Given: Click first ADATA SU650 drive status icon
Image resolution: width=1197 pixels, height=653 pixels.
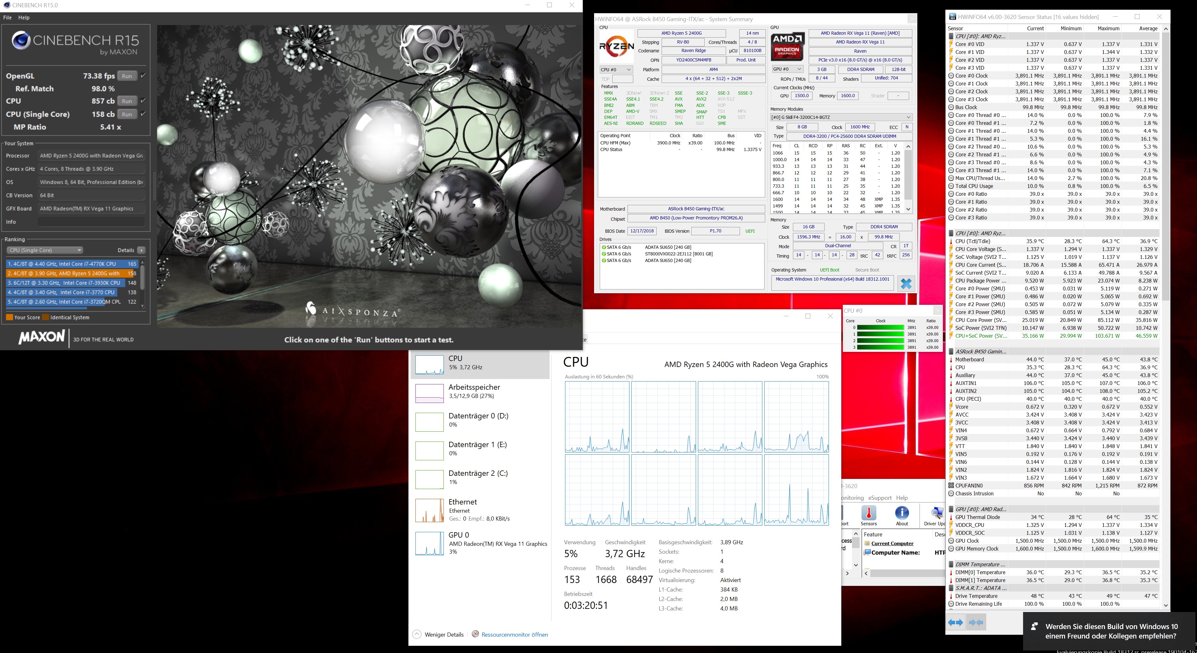Looking at the screenshot, I should pyautogui.click(x=604, y=248).
